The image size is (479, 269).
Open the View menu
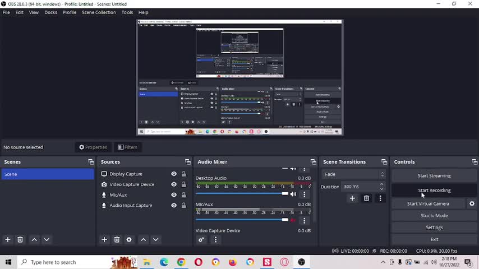(34, 12)
